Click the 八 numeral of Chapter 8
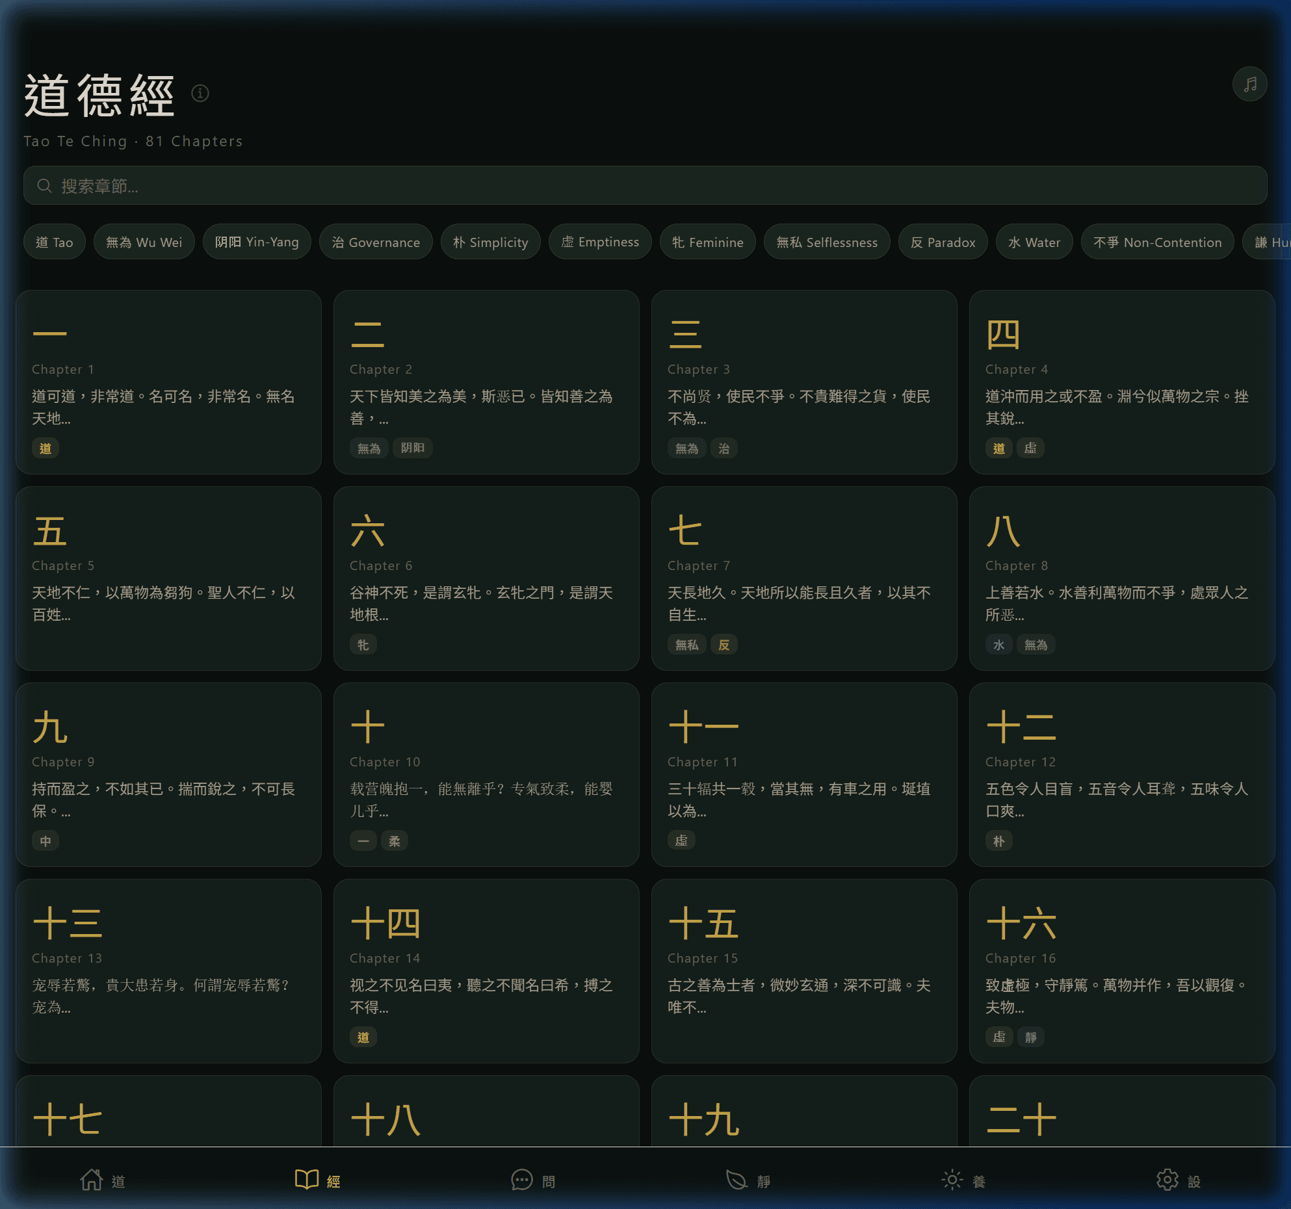The height and width of the screenshot is (1209, 1291). (1003, 531)
